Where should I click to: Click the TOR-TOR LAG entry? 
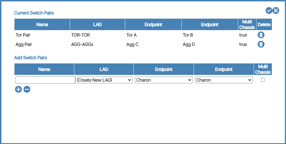[80, 35]
